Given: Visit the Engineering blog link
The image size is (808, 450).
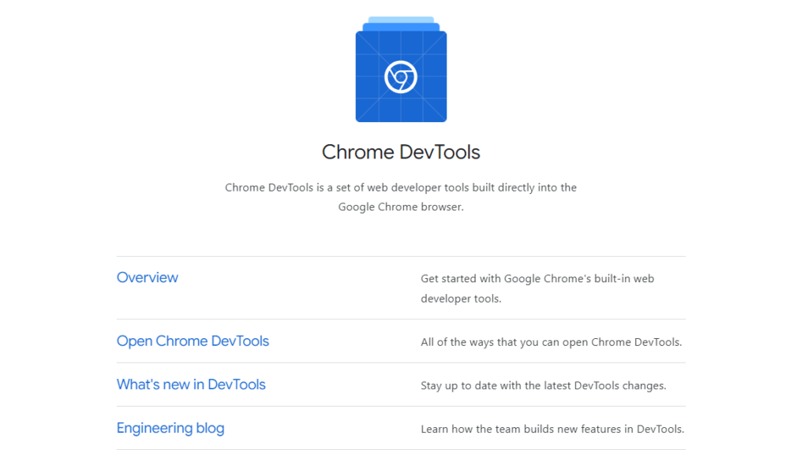Looking at the screenshot, I should [170, 428].
